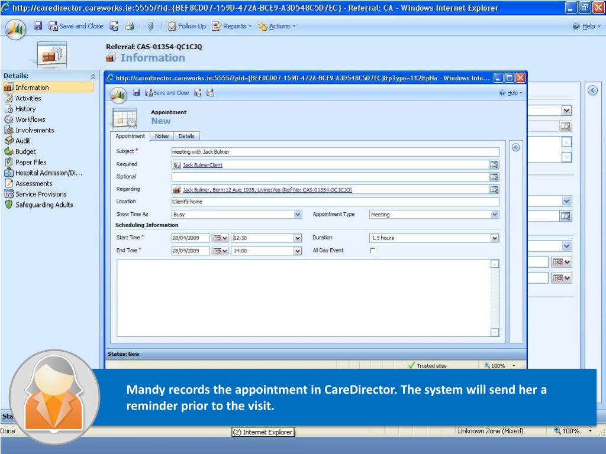This screenshot has height=454, width=606.
Task: Click into the large appointment description text area
Action: pos(304,298)
